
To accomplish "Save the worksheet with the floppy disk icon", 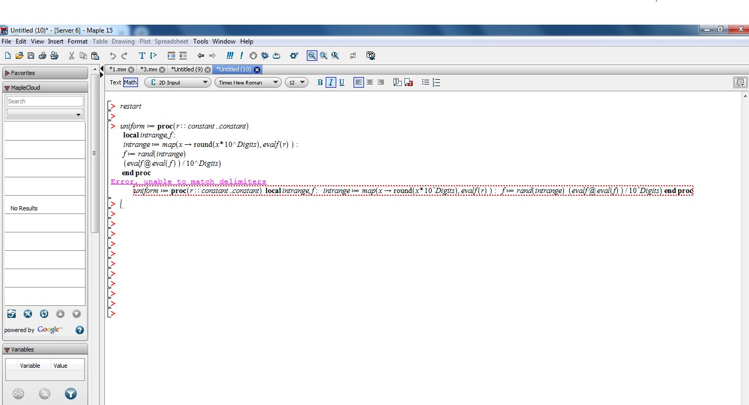I will click(31, 56).
